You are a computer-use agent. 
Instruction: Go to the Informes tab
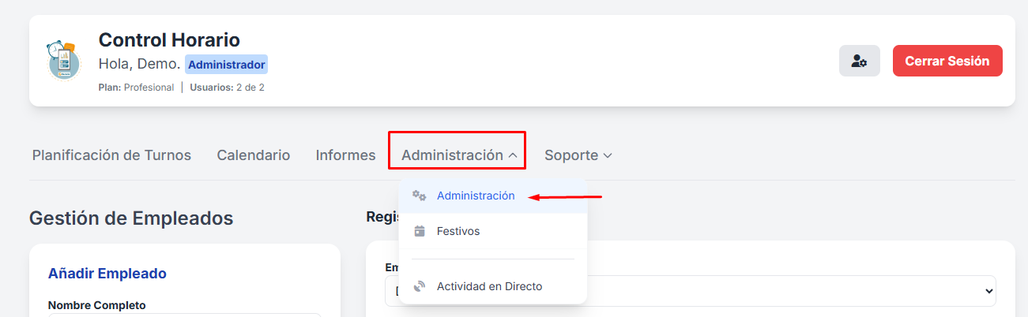click(345, 155)
